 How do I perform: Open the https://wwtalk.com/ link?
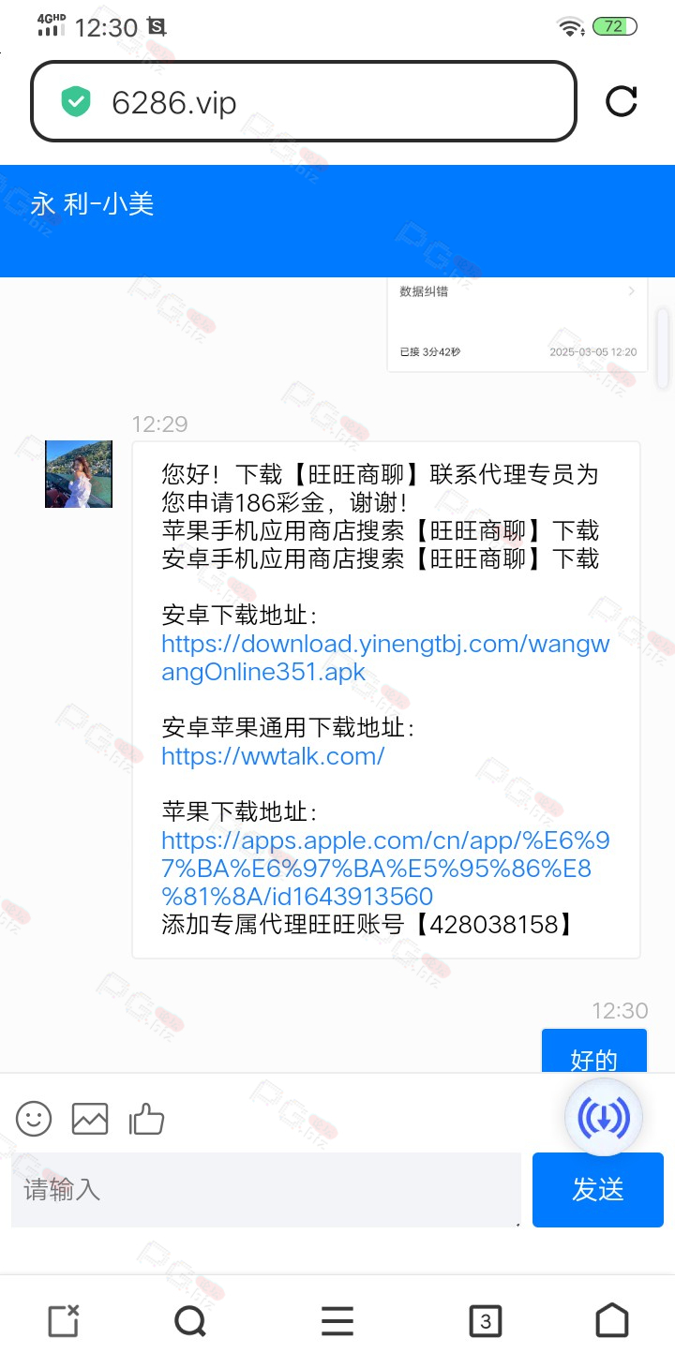273,756
